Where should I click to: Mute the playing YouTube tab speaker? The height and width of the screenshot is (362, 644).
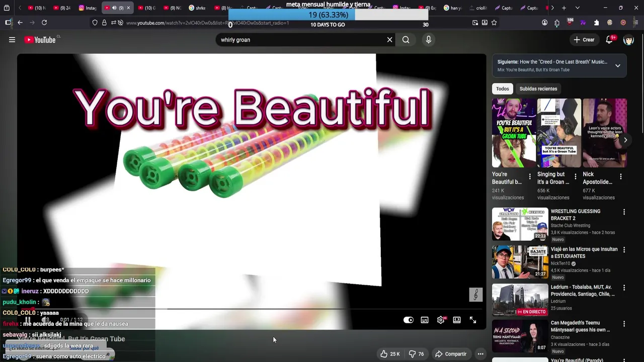tap(114, 8)
